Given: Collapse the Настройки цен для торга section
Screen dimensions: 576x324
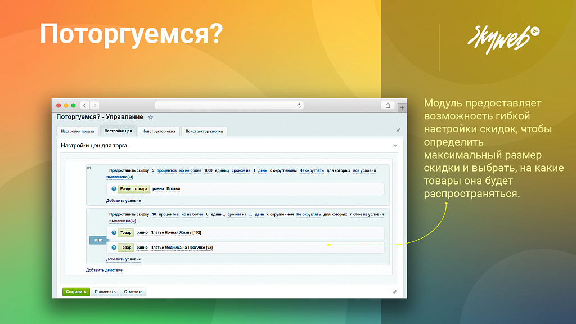Looking at the screenshot, I should click(x=395, y=144).
